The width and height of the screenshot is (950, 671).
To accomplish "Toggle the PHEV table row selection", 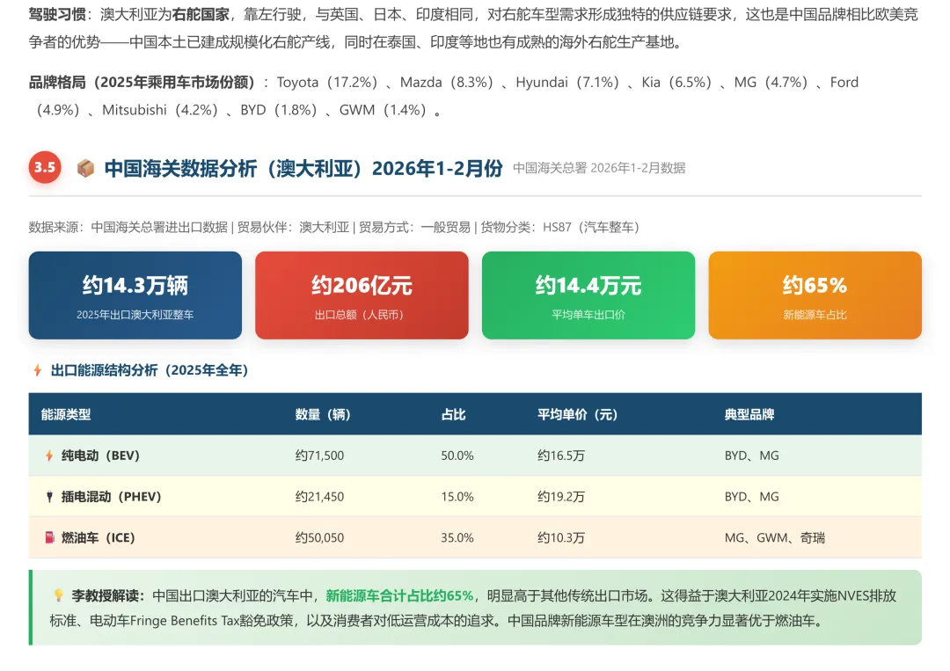I will click(352, 496).
